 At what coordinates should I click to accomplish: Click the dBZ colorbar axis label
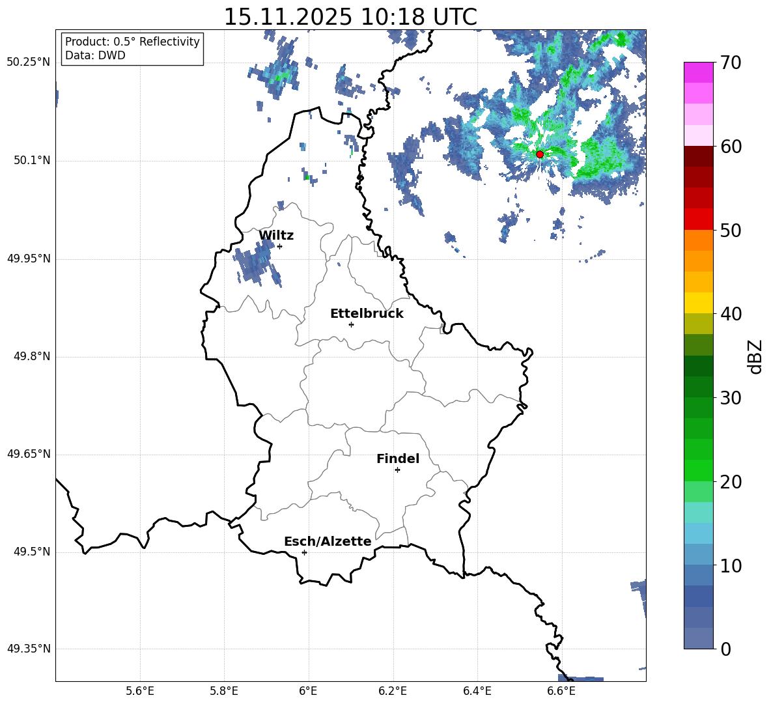755,356
